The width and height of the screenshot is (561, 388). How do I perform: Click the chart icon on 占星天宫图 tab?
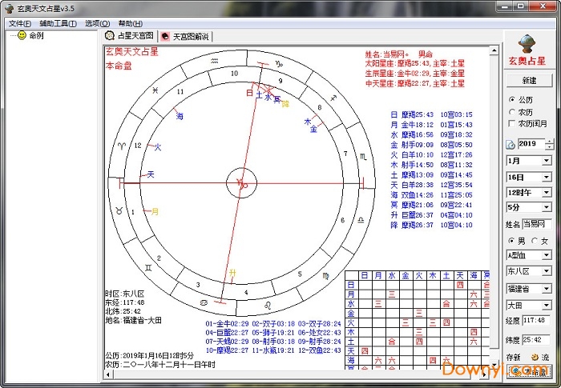110,35
